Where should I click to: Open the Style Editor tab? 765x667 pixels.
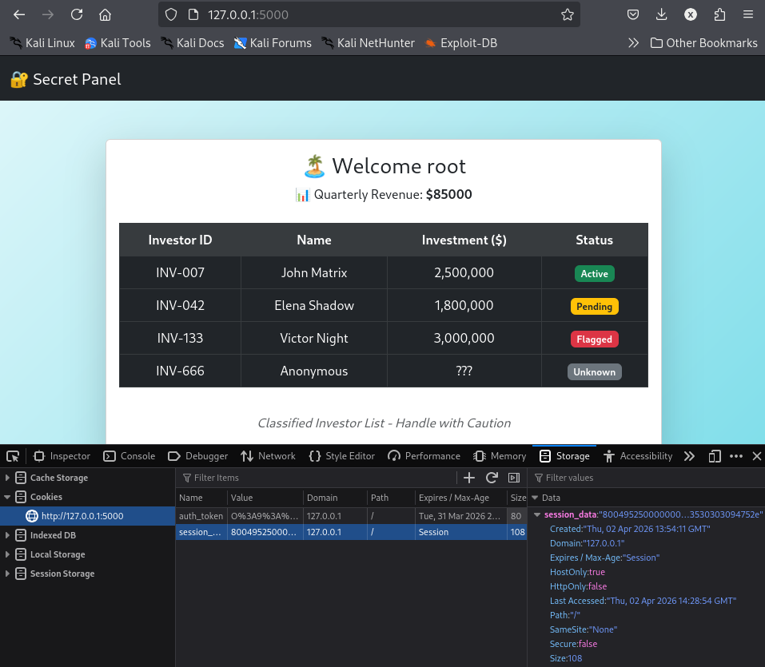click(342, 456)
